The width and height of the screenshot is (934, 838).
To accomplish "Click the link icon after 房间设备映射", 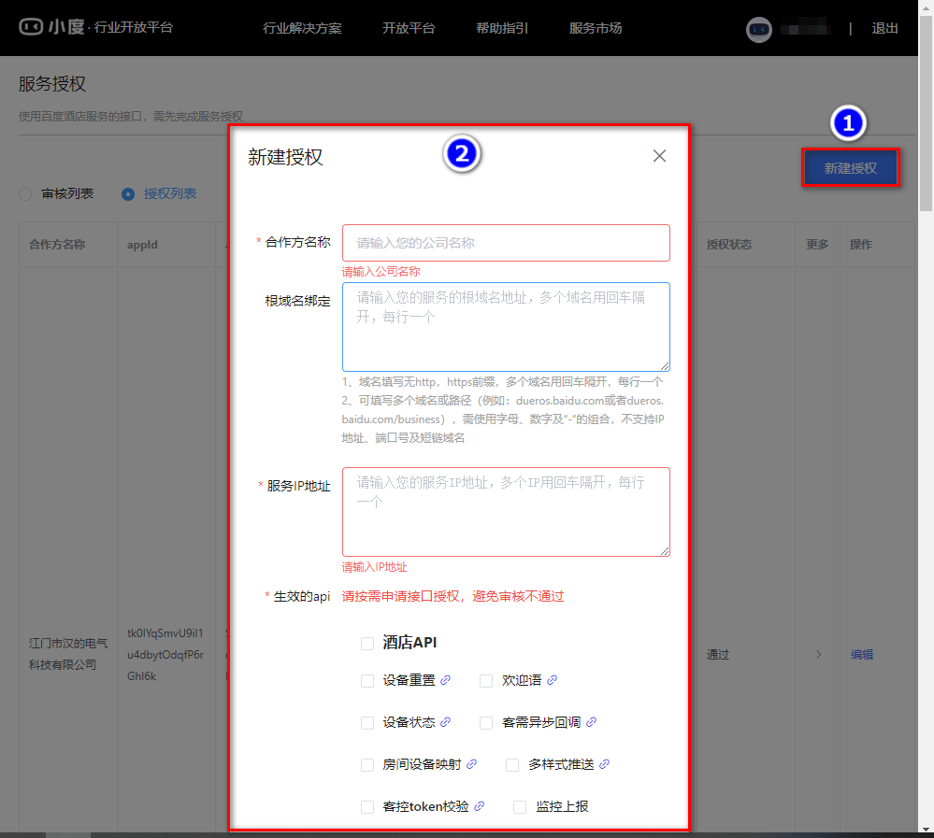I will coord(472,764).
